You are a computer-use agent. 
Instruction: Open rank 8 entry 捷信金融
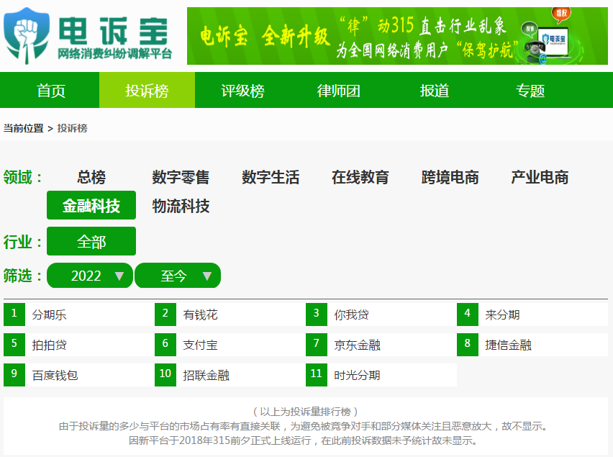532,345
